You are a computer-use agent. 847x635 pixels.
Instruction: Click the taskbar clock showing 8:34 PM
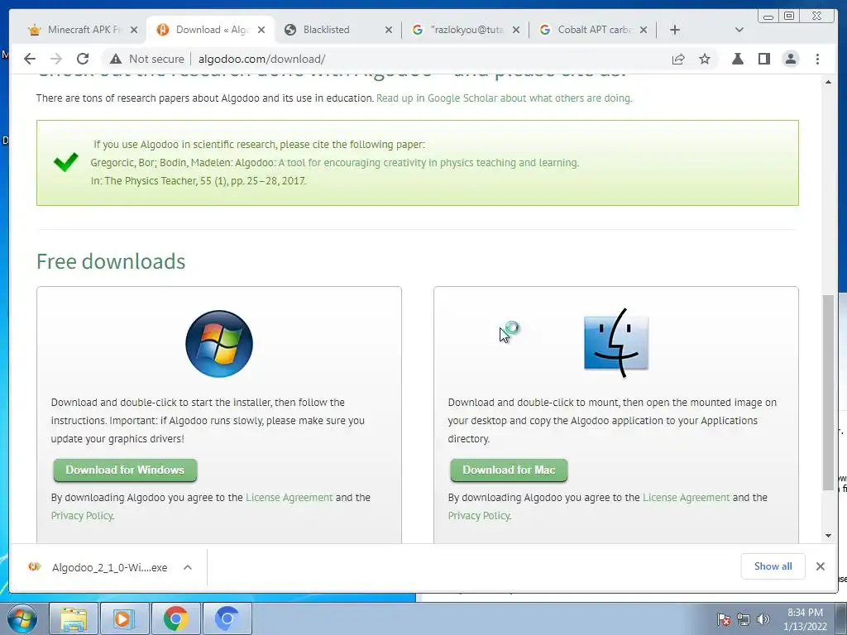pyautogui.click(x=805, y=619)
